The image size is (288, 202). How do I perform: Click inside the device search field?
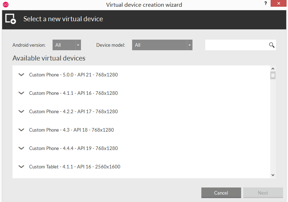[236, 45]
